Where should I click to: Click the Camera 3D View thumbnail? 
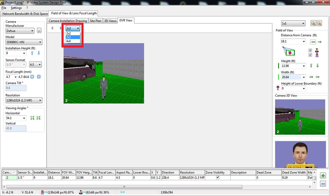point(300,117)
